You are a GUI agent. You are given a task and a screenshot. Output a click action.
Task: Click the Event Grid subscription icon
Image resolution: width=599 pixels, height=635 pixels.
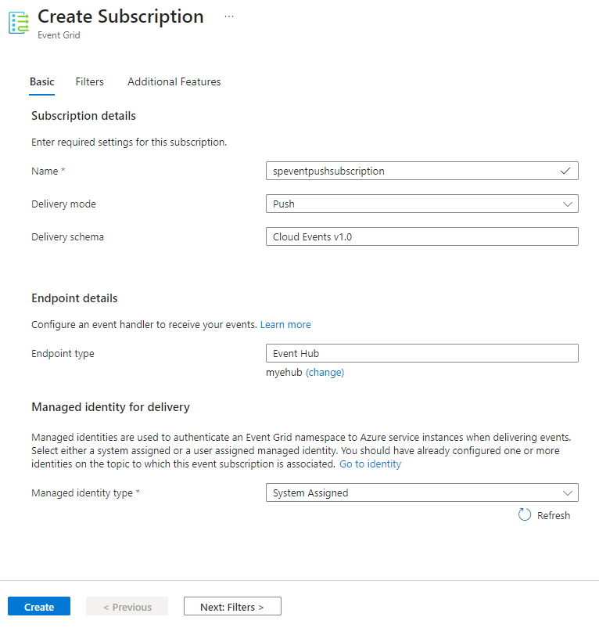(19, 23)
